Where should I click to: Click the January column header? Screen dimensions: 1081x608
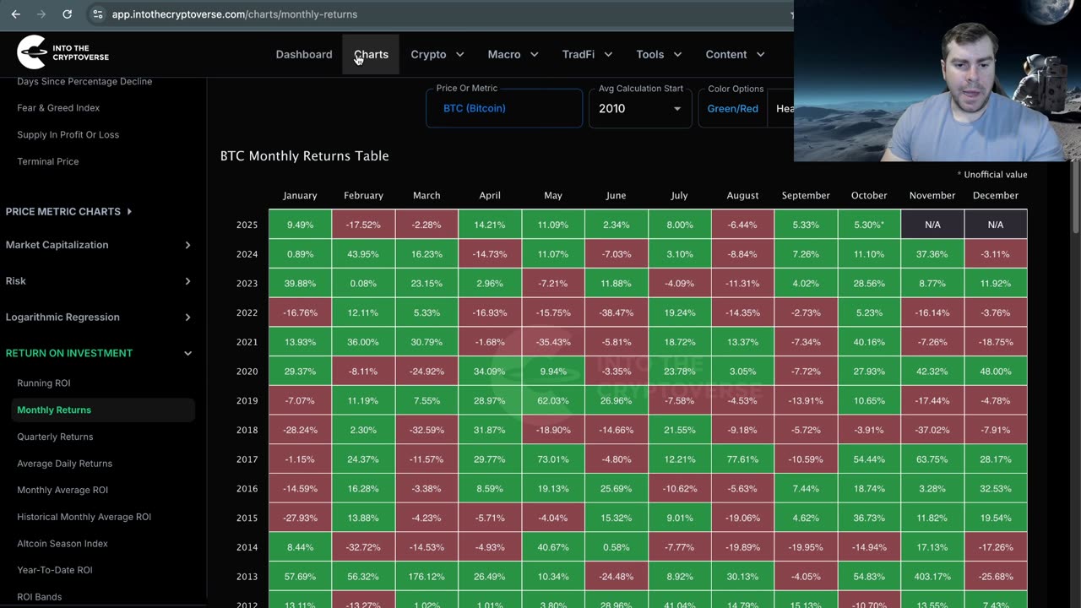[x=300, y=195]
